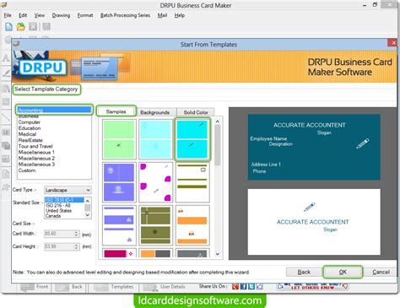
Task: Open the Drawing menu
Action: (x=61, y=15)
